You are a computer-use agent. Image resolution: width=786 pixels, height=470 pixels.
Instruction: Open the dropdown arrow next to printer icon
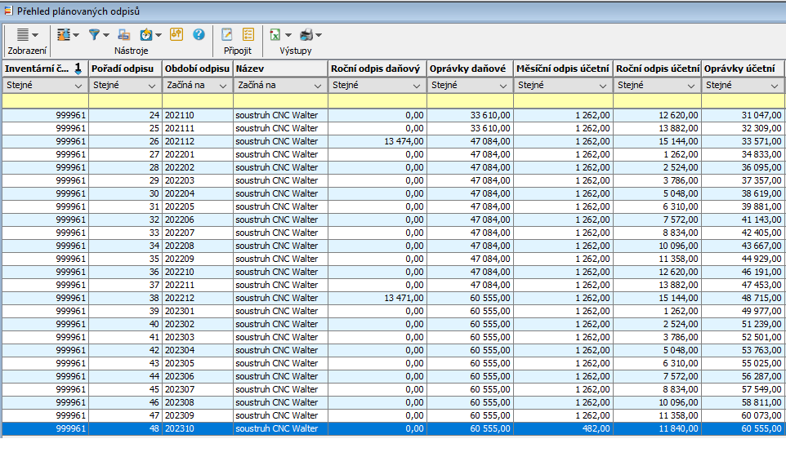tap(319, 35)
